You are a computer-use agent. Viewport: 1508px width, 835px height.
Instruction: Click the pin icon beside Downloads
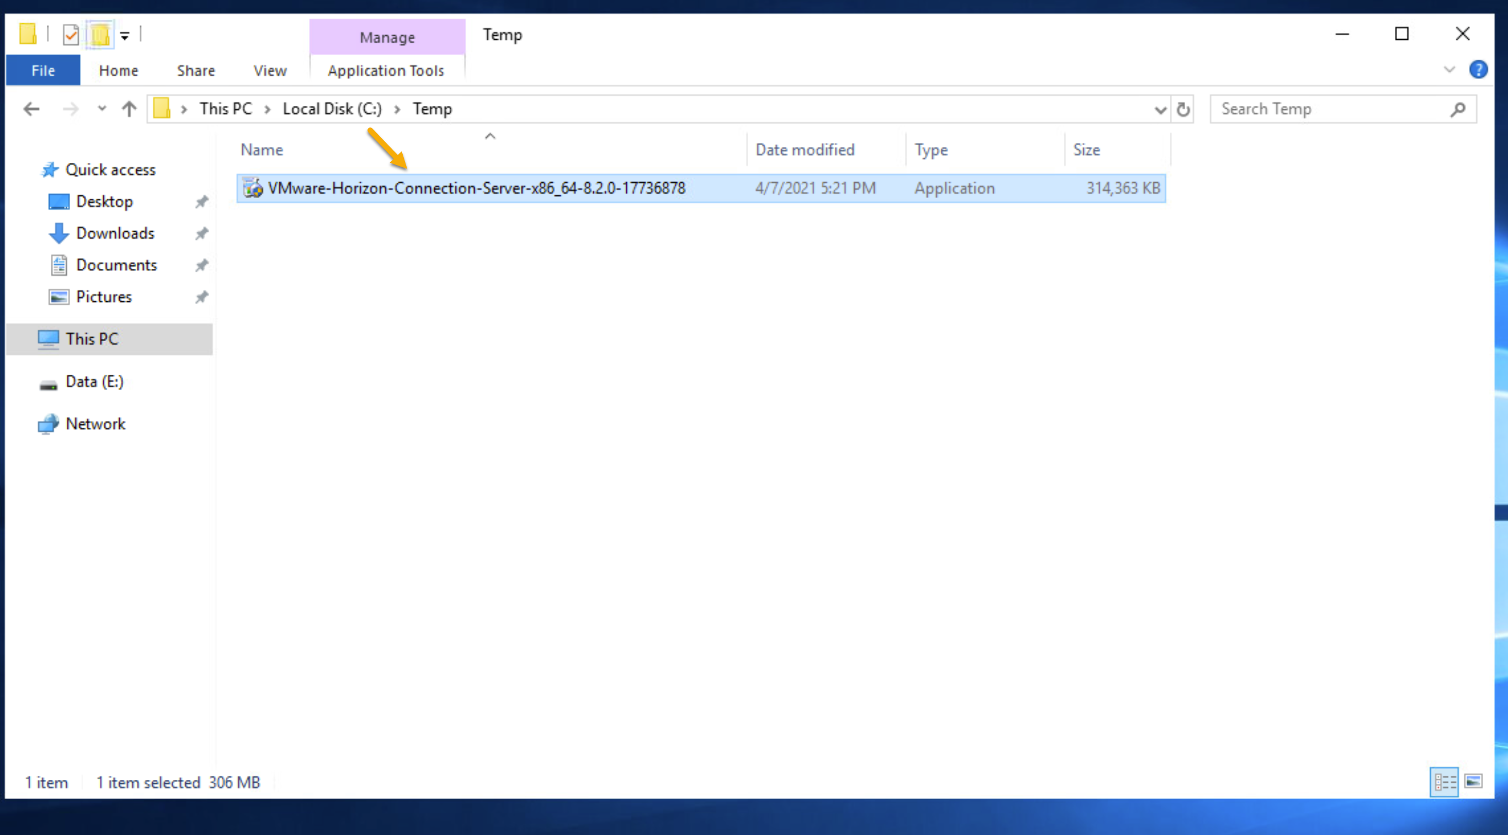point(202,233)
